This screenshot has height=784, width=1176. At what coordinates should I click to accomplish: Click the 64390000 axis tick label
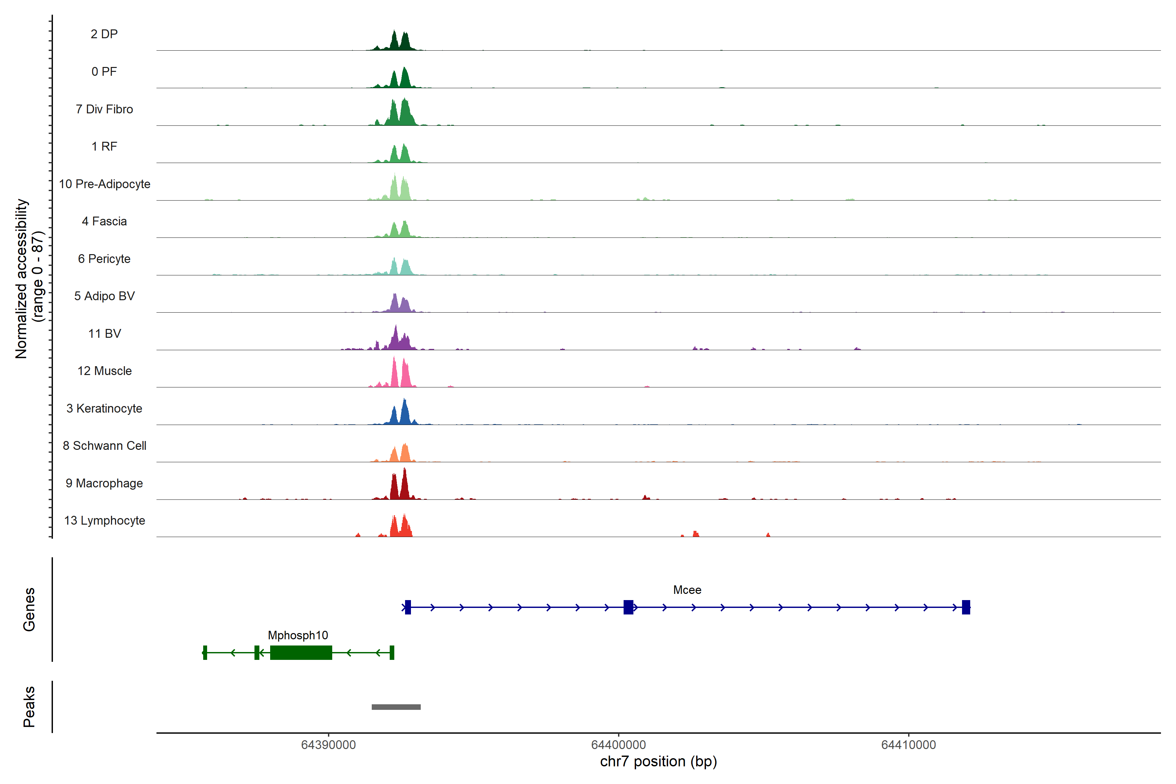click(329, 745)
